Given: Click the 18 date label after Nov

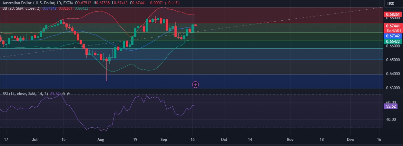Looking at the screenshot, I should pyautogui.click(x=321, y=140).
